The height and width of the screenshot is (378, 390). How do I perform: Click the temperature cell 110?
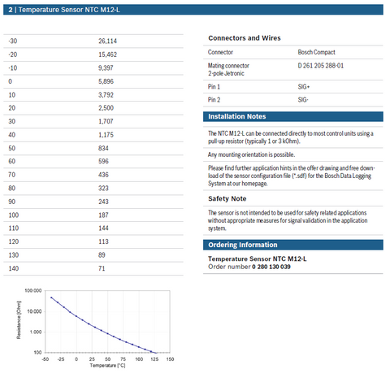(x=14, y=228)
